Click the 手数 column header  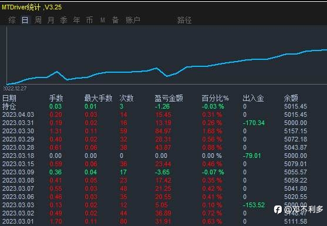coord(56,98)
